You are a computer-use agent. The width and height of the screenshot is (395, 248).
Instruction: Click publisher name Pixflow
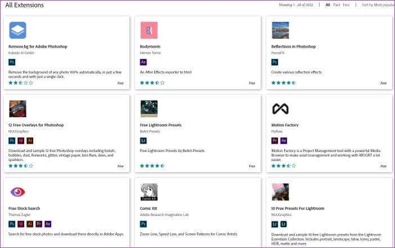coord(277,131)
